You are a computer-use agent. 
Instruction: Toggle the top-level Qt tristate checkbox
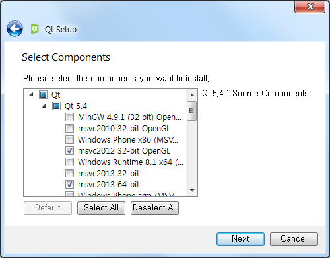tap(43, 95)
